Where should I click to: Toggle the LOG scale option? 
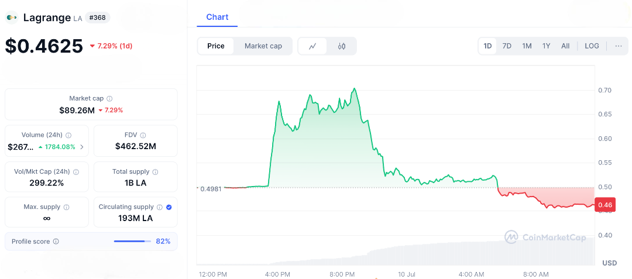pyautogui.click(x=592, y=46)
